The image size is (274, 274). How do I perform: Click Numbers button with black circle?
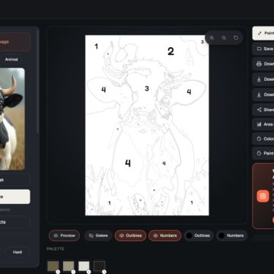click(x=231, y=235)
